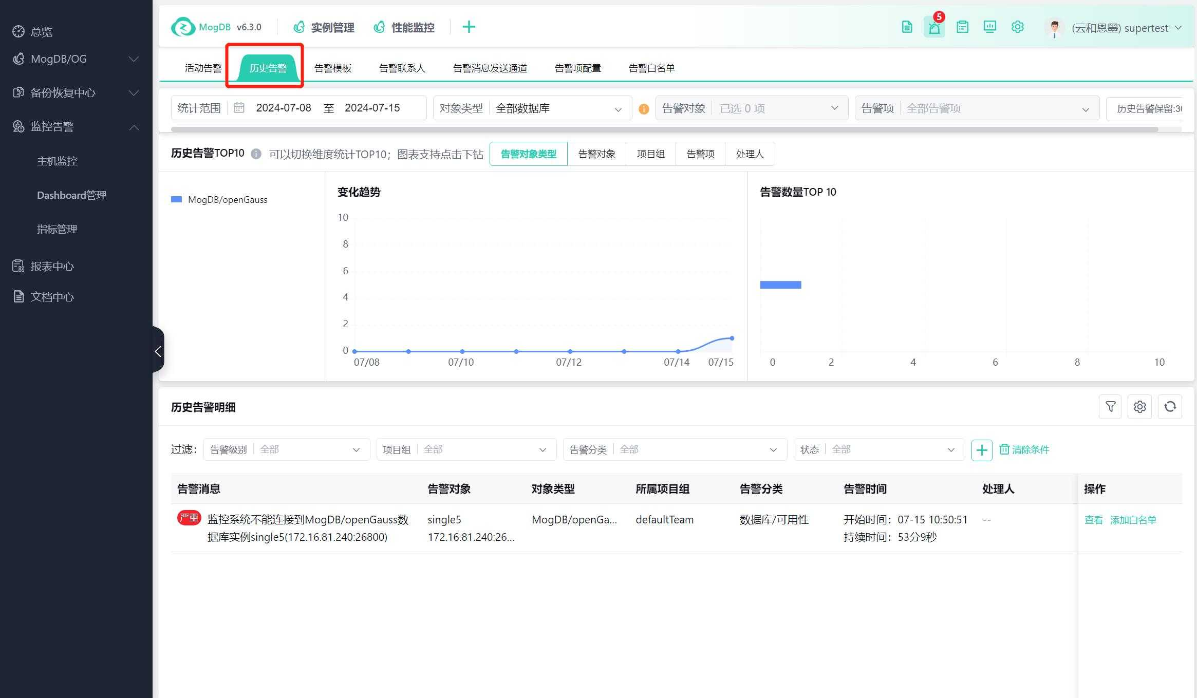The width and height of the screenshot is (1197, 698).
Task: Open 主机监控 in the sidebar
Action: 57,161
